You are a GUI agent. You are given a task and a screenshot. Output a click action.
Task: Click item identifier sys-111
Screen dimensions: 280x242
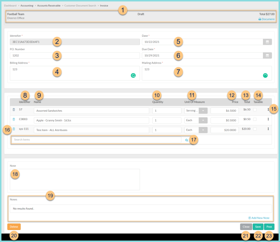pos(24,129)
